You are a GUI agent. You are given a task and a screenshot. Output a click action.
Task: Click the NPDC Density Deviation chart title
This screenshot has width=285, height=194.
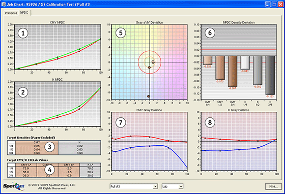[239, 22]
